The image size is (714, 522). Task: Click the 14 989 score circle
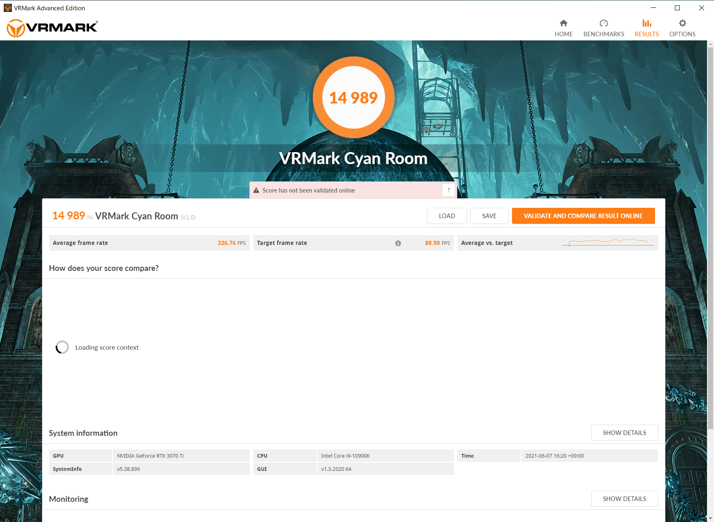pyautogui.click(x=353, y=97)
